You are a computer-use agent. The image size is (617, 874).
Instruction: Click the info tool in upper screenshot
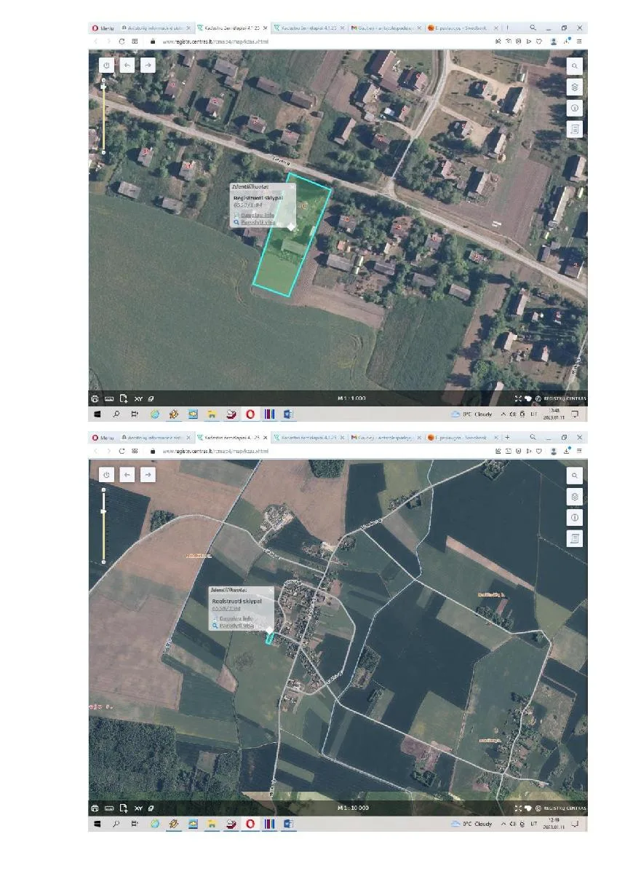tap(575, 108)
